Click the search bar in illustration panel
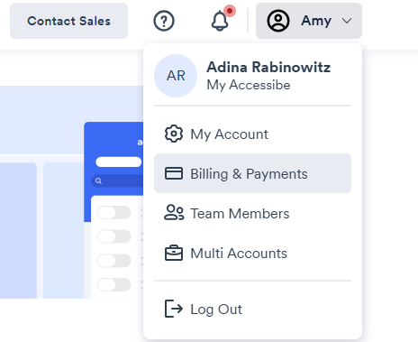This screenshot has height=342, width=418. tap(117, 180)
